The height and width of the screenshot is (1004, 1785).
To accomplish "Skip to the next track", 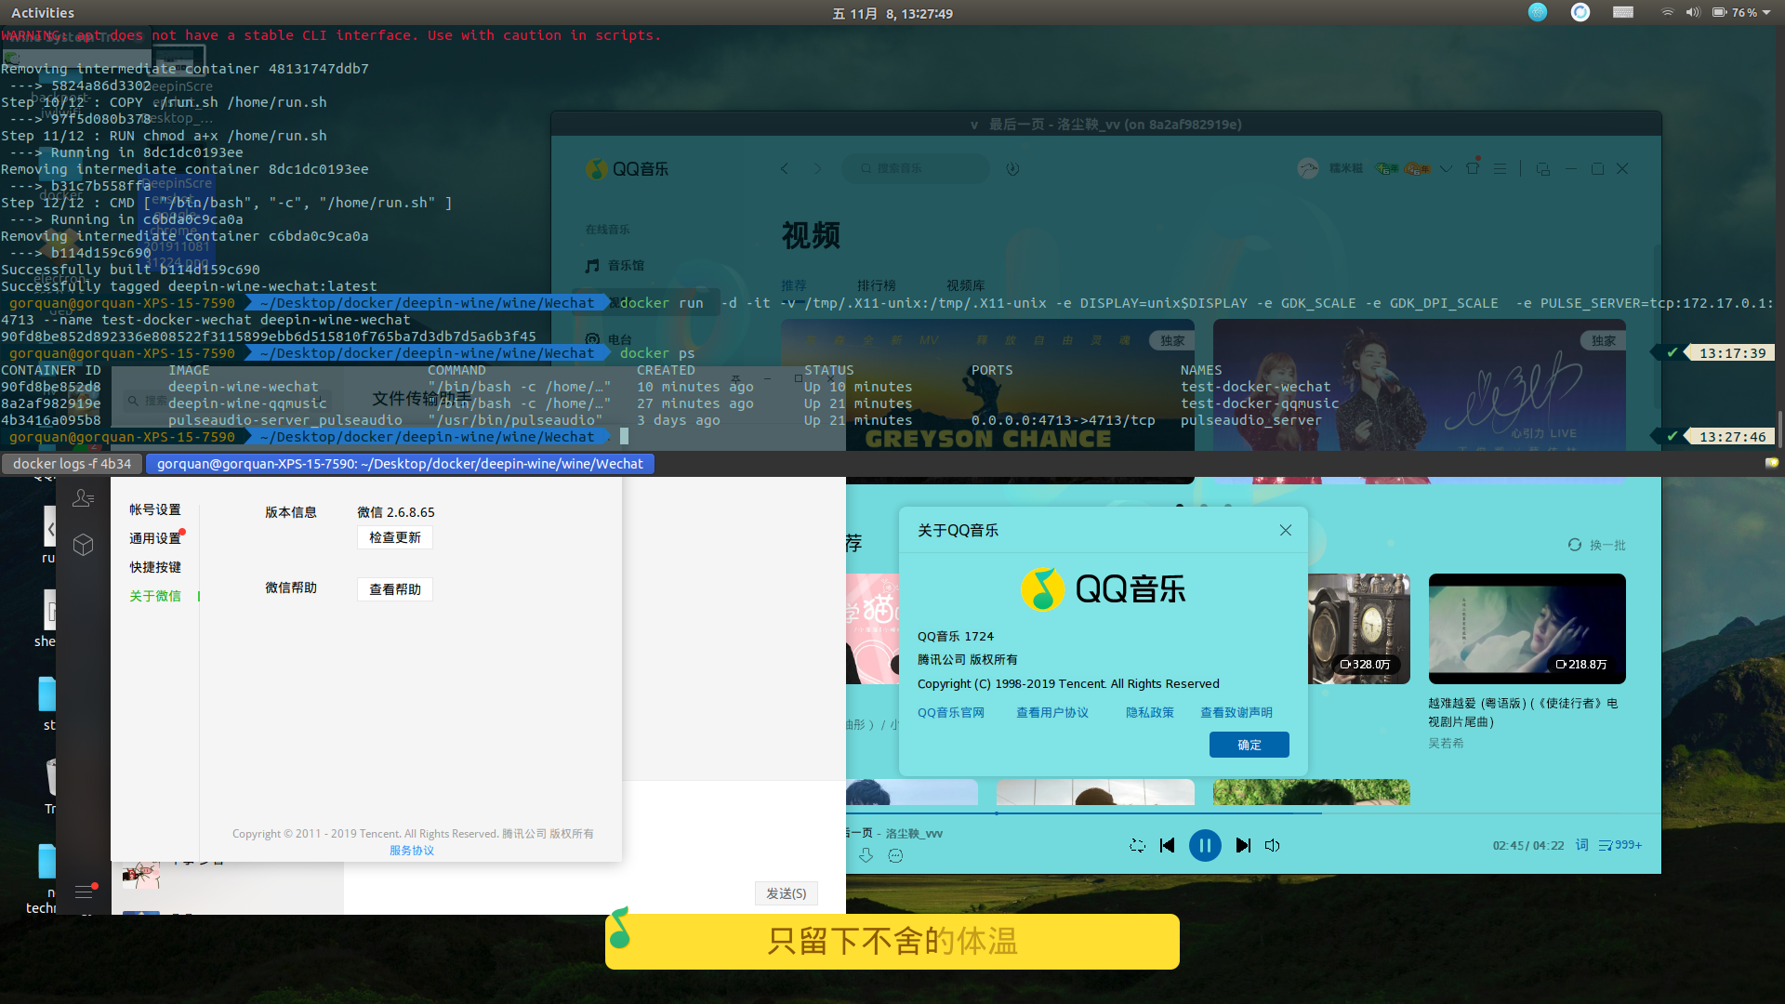I will (x=1242, y=845).
